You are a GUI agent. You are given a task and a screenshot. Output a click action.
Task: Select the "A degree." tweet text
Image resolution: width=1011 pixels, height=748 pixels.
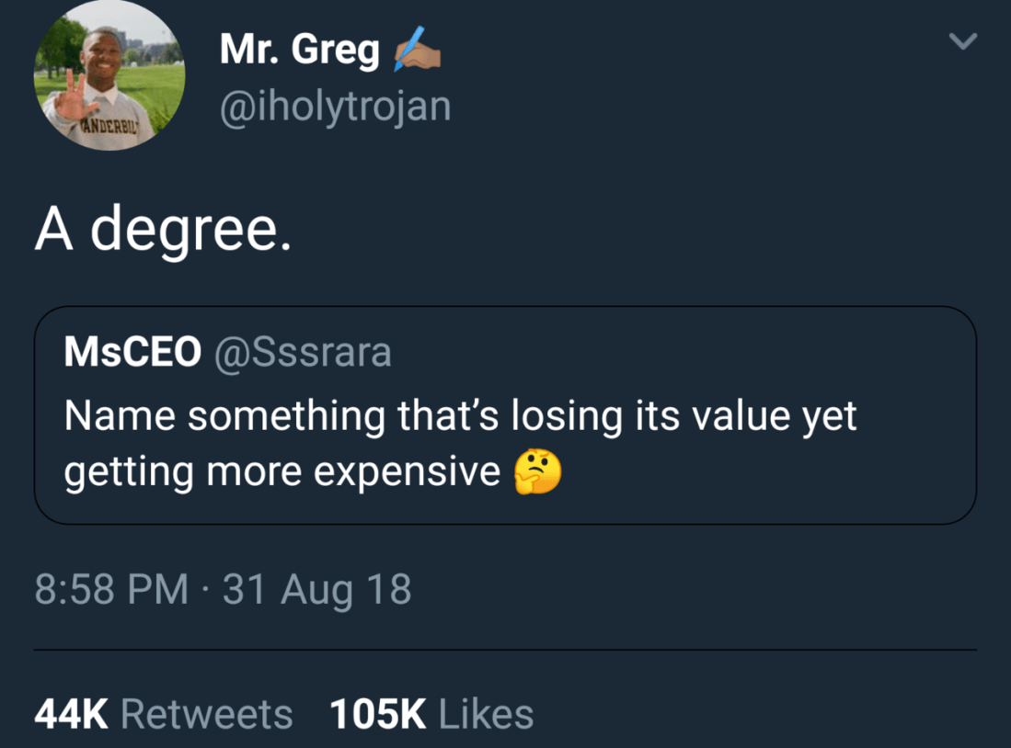point(164,230)
